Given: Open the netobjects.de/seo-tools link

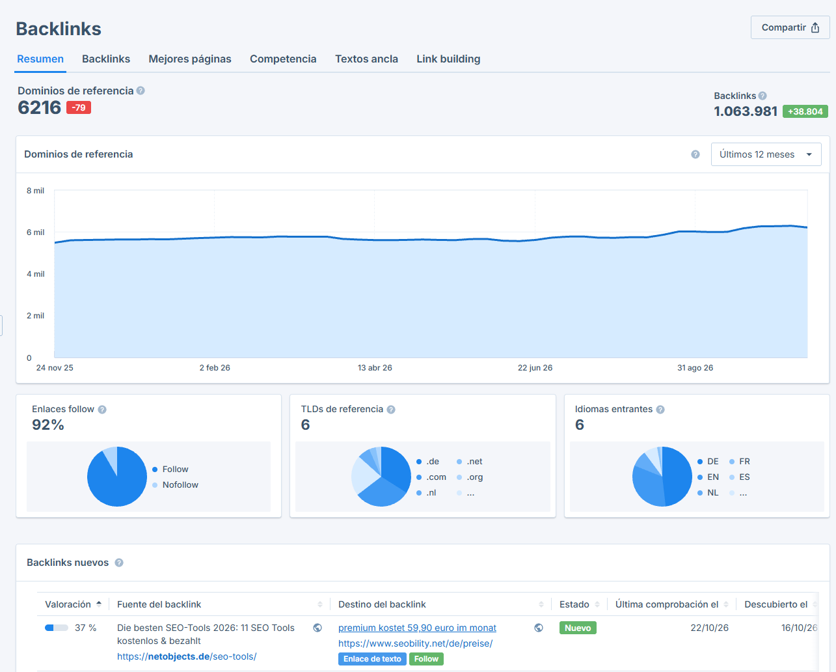Looking at the screenshot, I should pos(187,656).
